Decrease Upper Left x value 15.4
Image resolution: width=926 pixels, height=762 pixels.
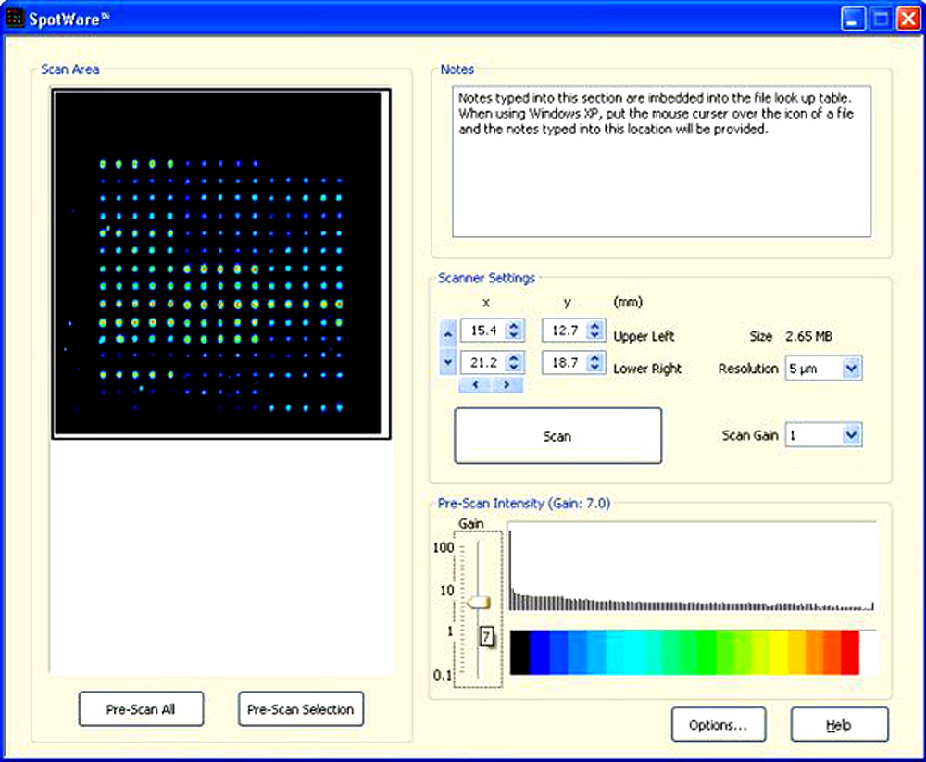[x=514, y=334]
